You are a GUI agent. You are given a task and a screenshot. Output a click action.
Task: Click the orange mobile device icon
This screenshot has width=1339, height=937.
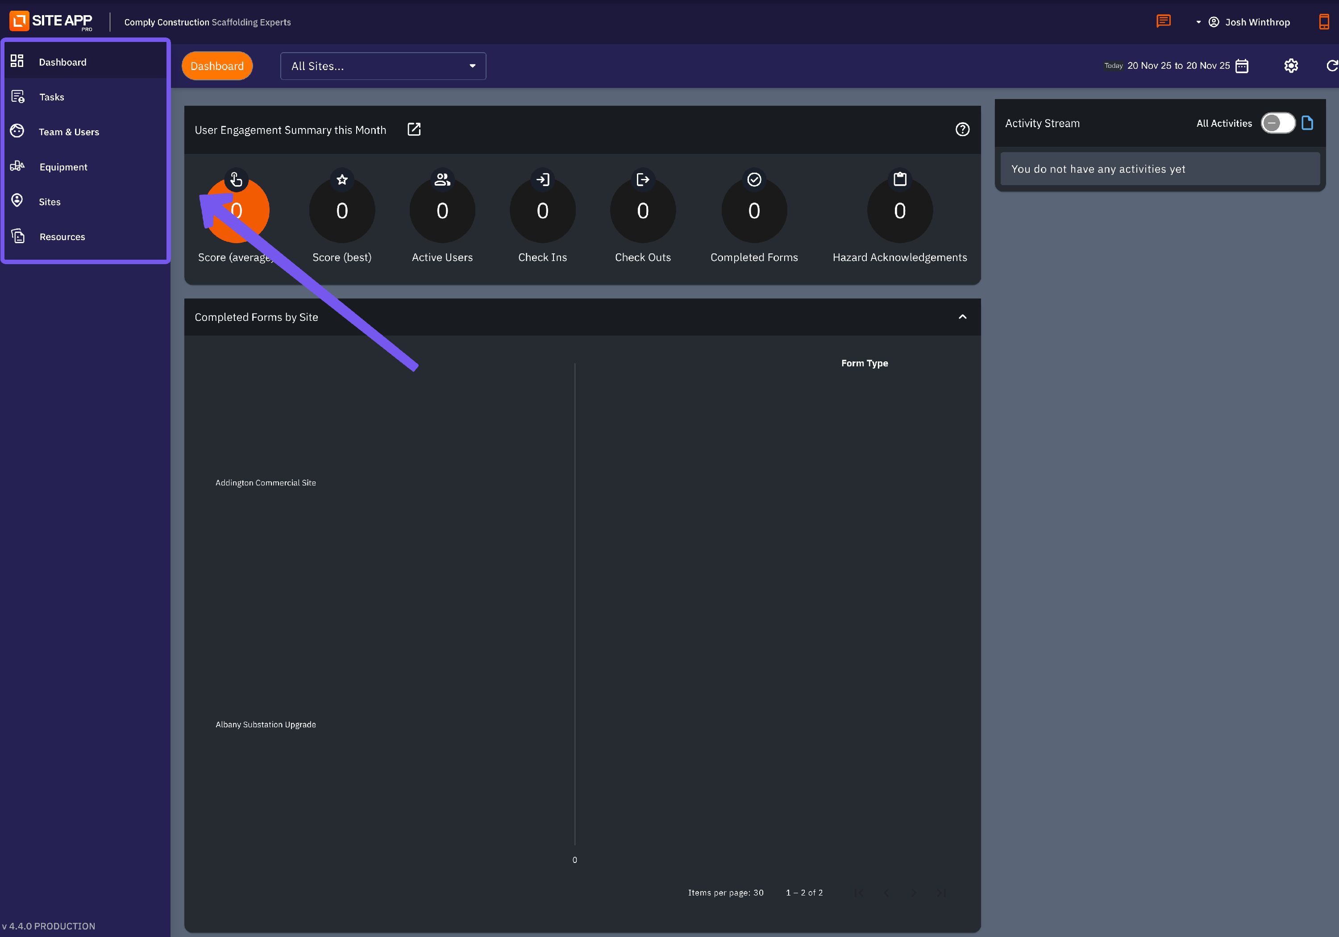click(1324, 21)
